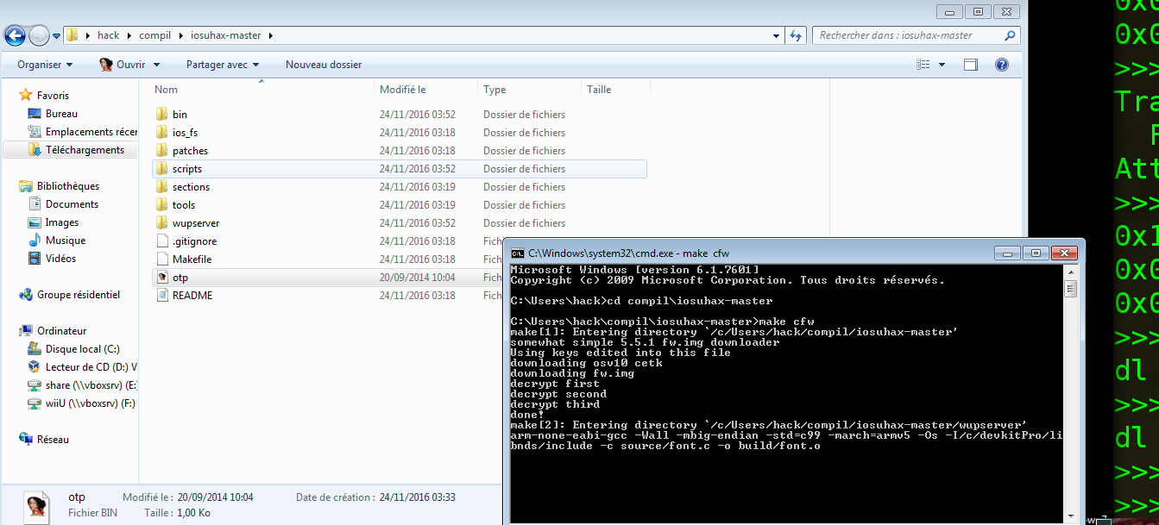
Task: Select the .gitignore file icon
Action: pyautogui.click(x=161, y=241)
